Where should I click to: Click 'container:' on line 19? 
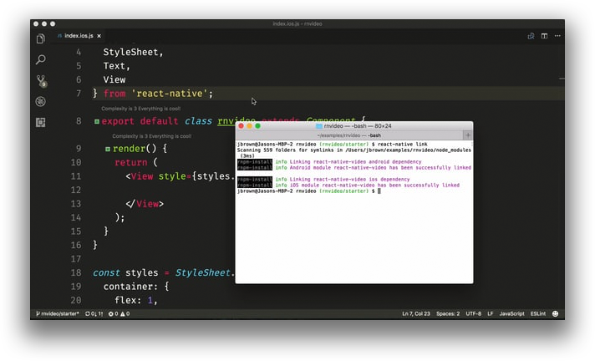tap(130, 287)
